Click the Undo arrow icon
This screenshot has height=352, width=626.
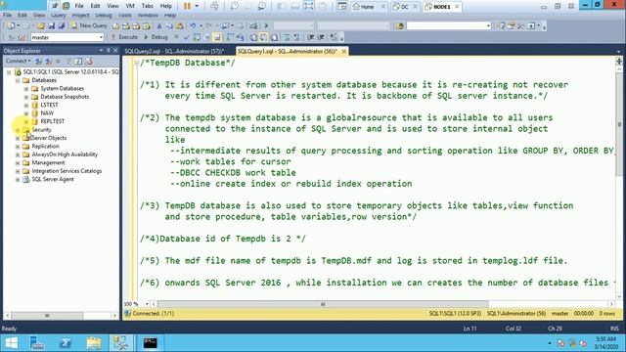click(x=193, y=25)
